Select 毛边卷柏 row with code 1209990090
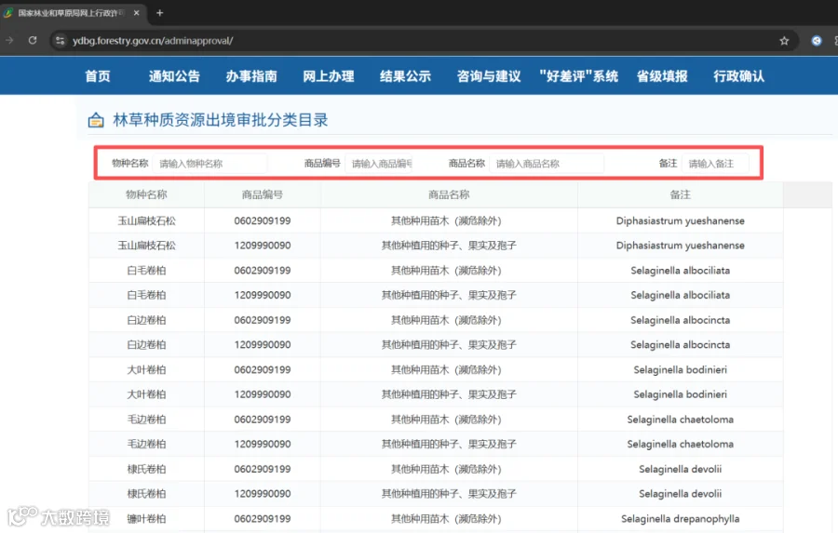This screenshot has width=838, height=533. (436, 444)
